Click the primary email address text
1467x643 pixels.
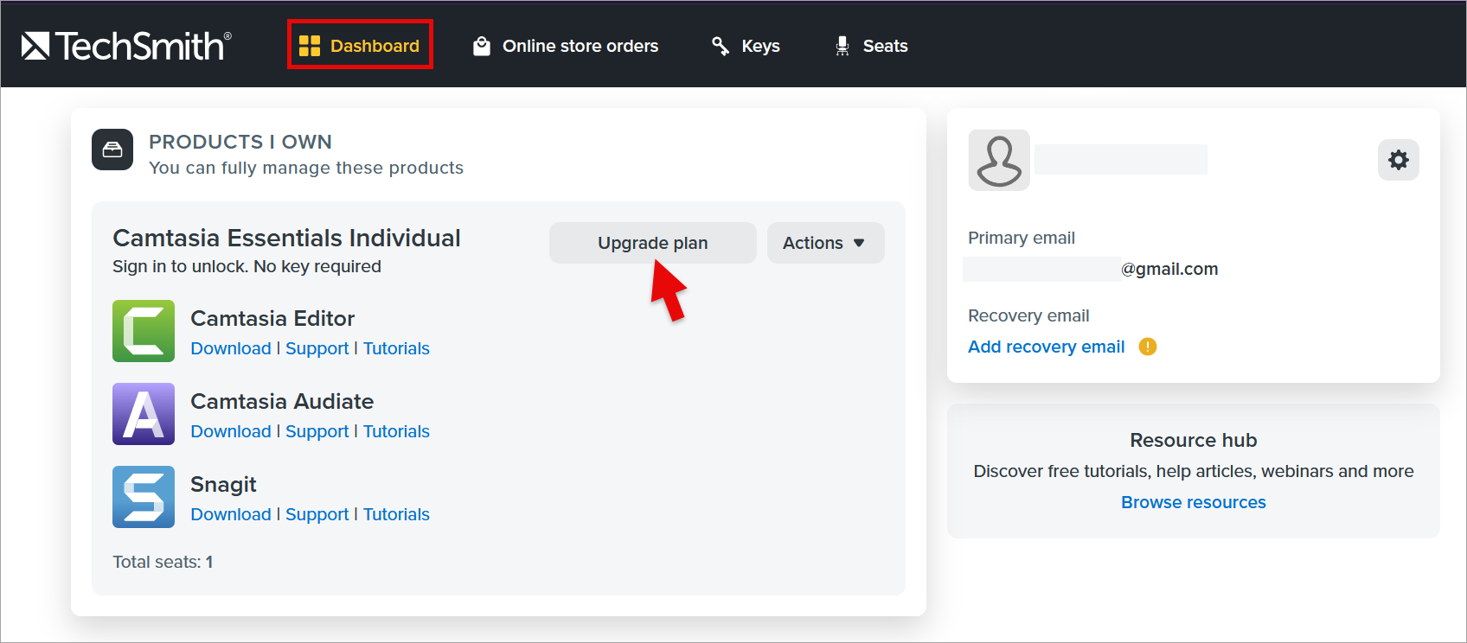coord(1091,269)
